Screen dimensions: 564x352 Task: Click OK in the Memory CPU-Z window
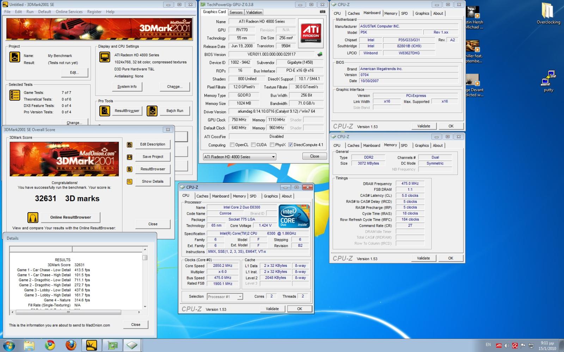pyautogui.click(x=450, y=258)
